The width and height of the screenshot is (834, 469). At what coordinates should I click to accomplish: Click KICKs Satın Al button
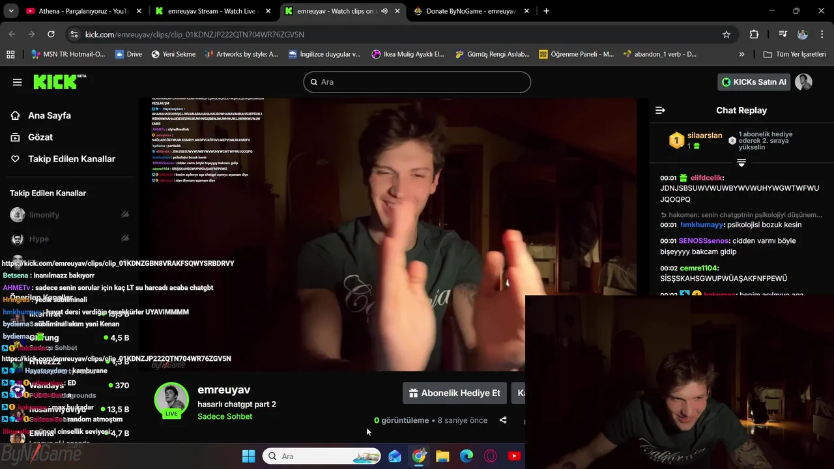pos(754,82)
